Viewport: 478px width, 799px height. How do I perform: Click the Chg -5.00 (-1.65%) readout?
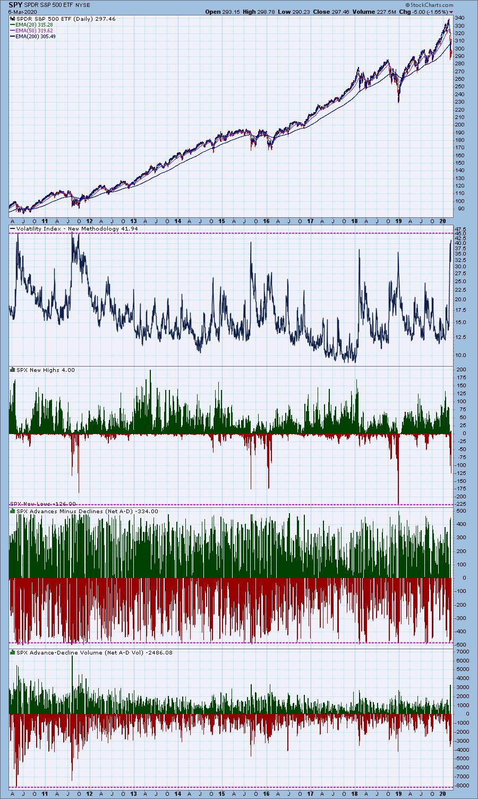[x=425, y=12]
